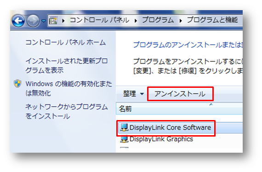The width and height of the screenshot is (262, 172).
Task: Click the grayed Forward arrow button
Action: 33,21
